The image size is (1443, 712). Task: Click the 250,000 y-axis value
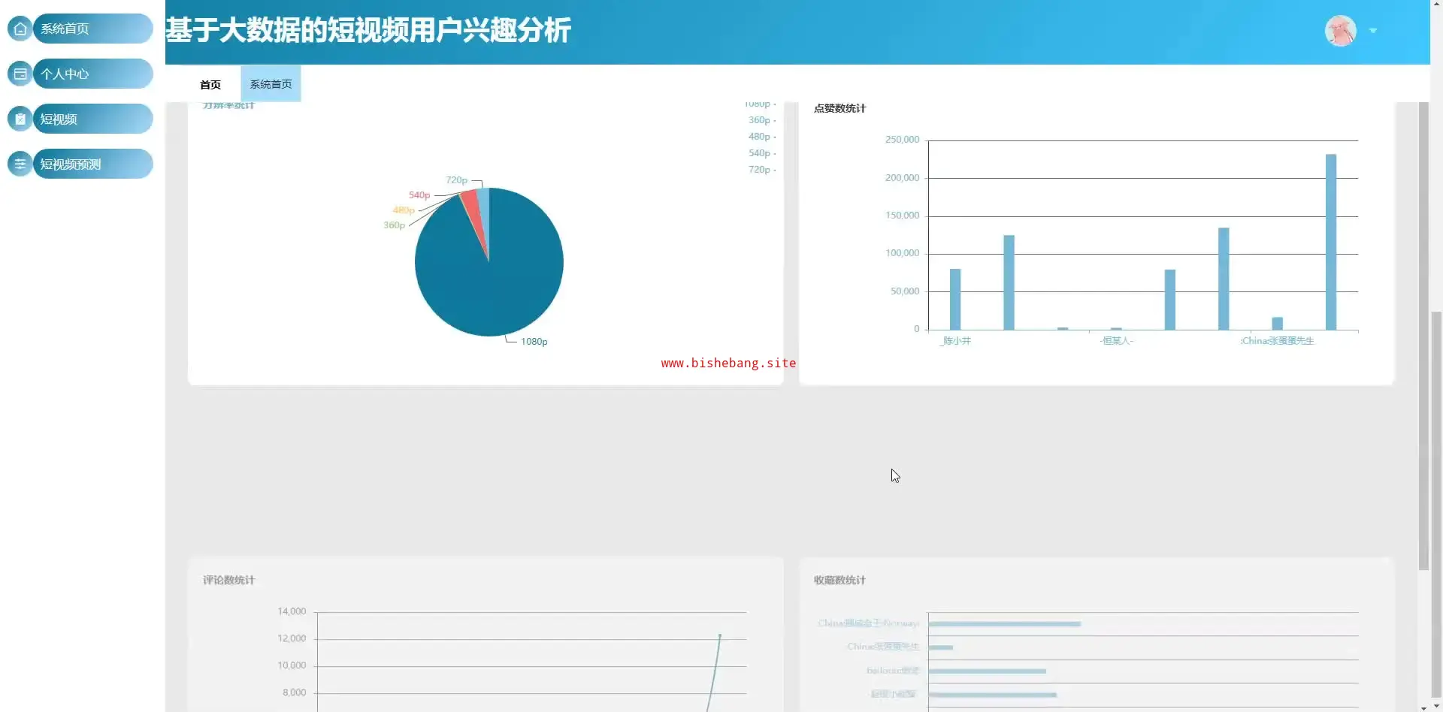(x=902, y=140)
